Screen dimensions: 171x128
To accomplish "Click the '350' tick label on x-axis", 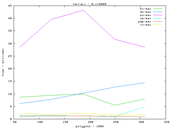I will coord(166,122).
